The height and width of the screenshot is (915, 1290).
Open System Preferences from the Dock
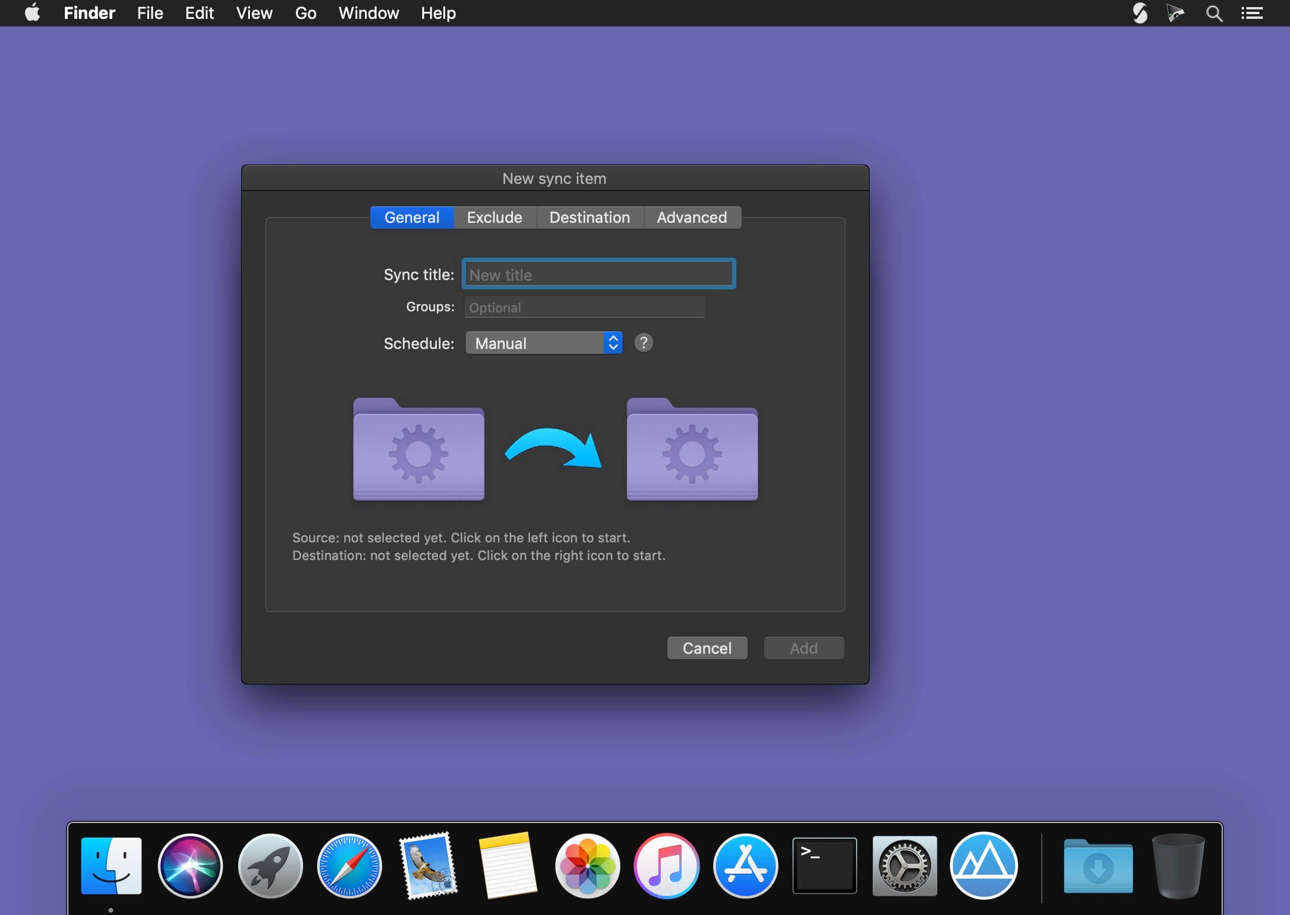(904, 865)
